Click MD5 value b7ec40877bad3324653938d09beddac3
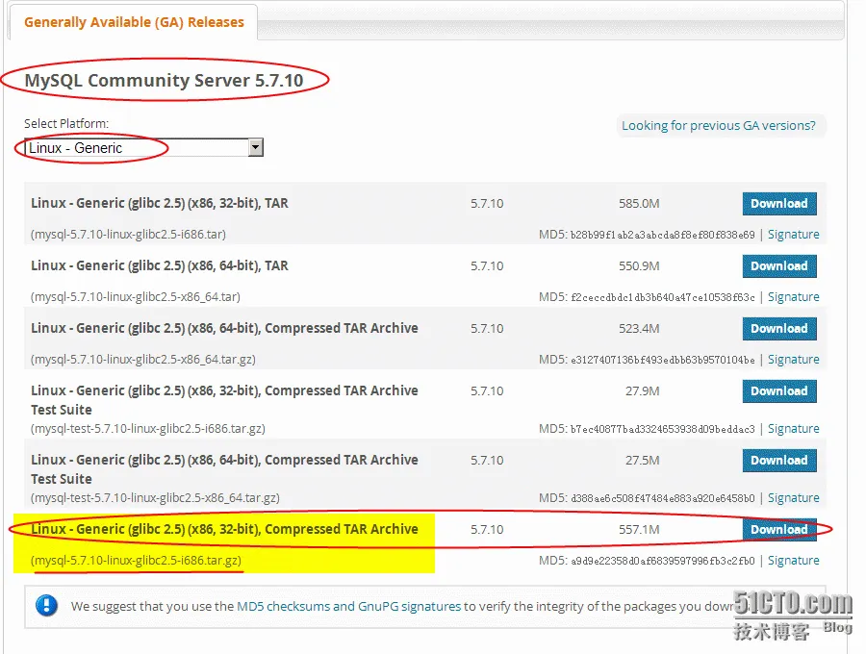 pos(662,429)
